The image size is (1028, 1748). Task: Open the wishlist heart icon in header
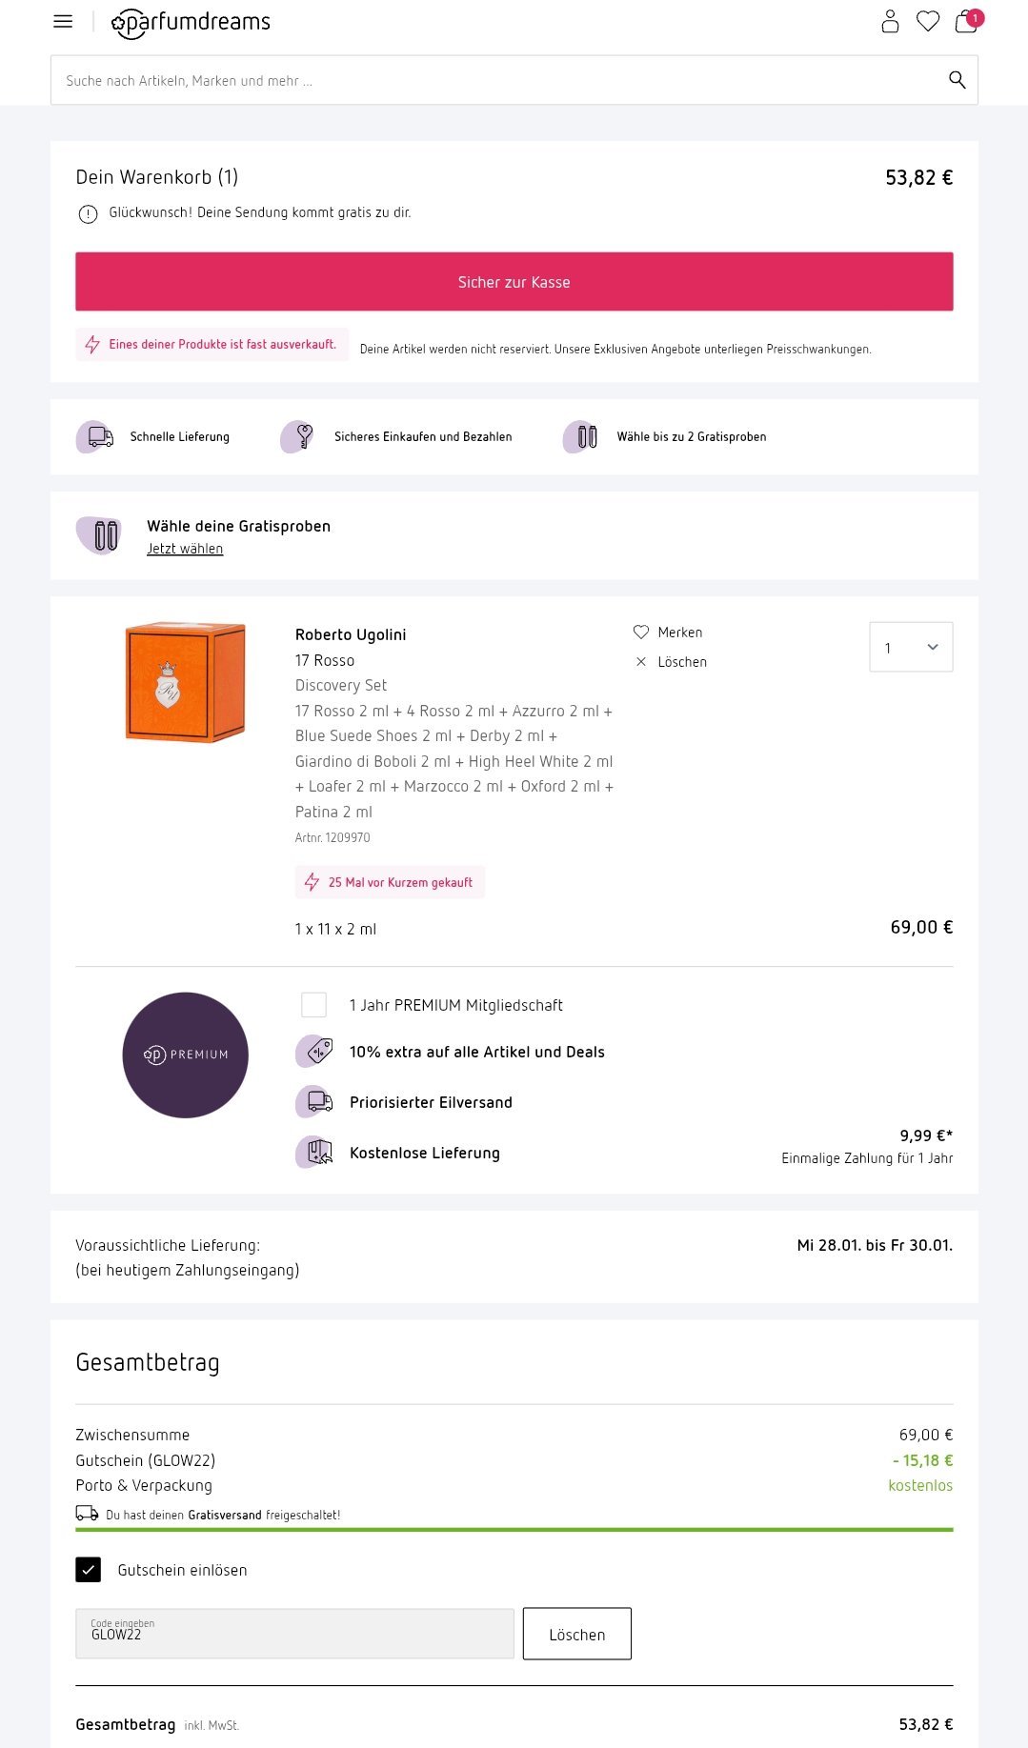coord(928,21)
